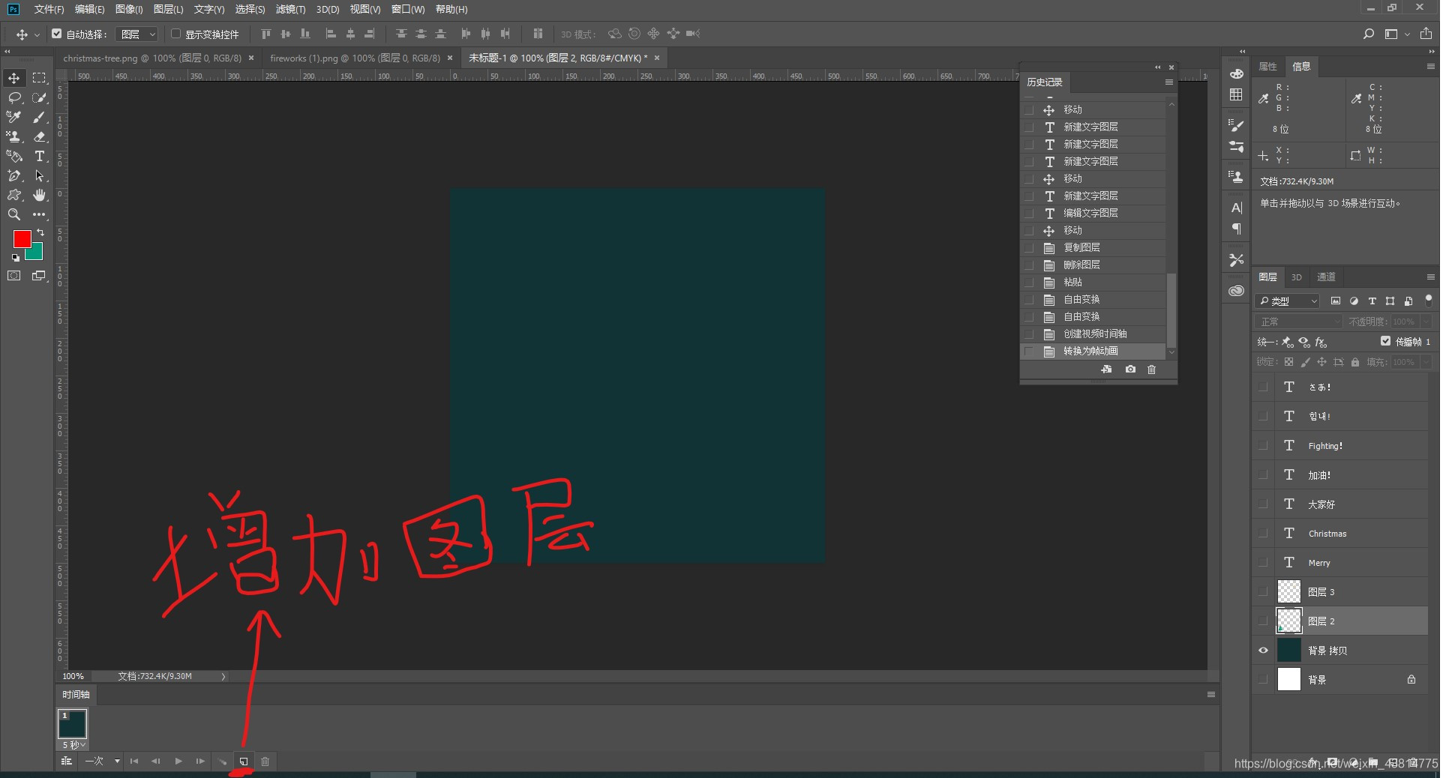Select the Eraser tool
Screen dimensions: 1446x778
[39, 136]
